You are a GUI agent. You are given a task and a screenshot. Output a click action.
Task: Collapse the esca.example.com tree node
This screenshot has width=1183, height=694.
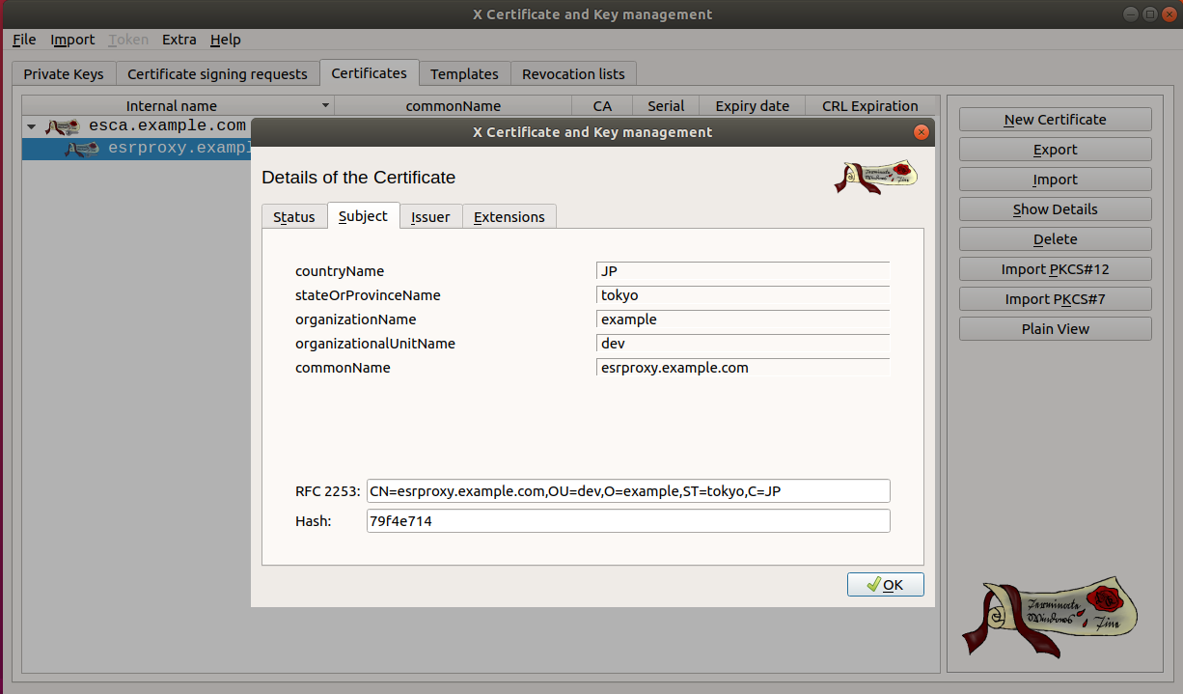click(x=32, y=126)
